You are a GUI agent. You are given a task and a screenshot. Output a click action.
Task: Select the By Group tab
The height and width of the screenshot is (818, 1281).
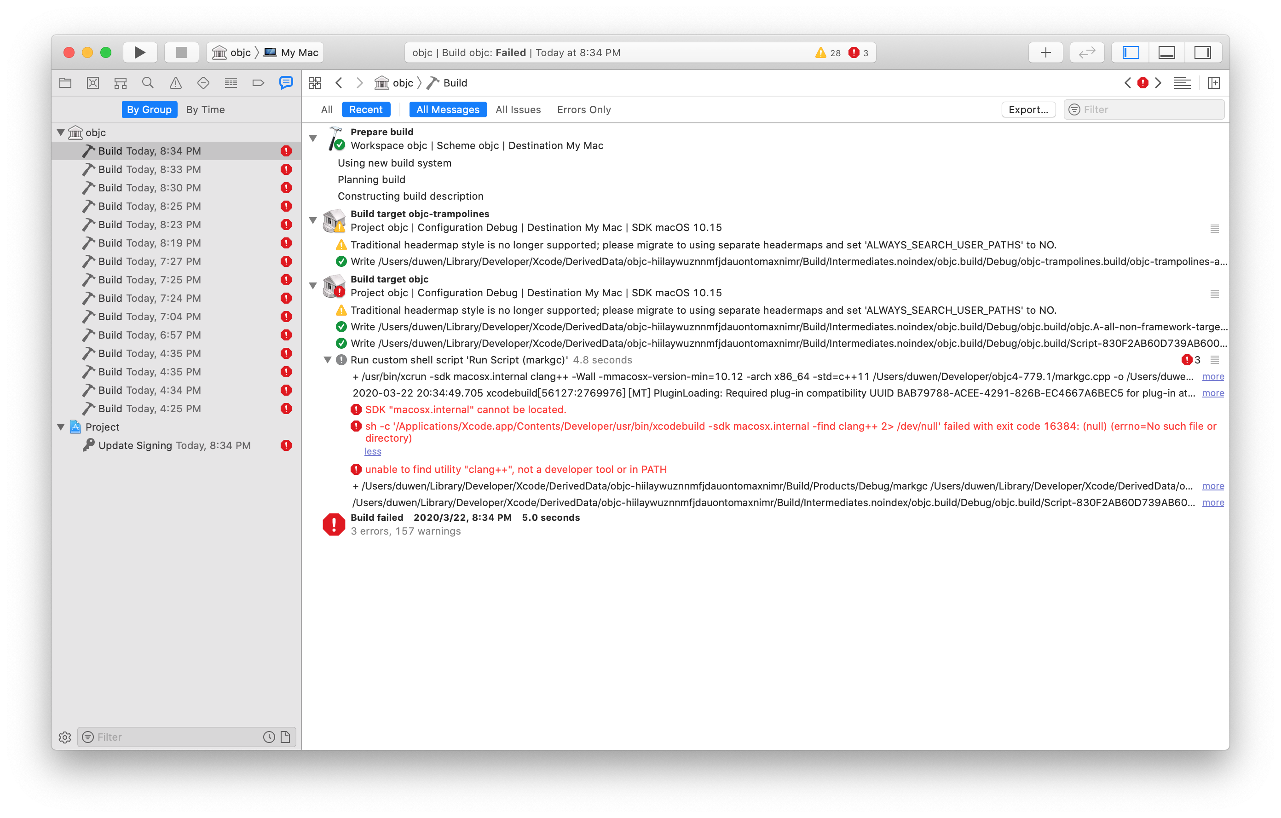tap(149, 109)
